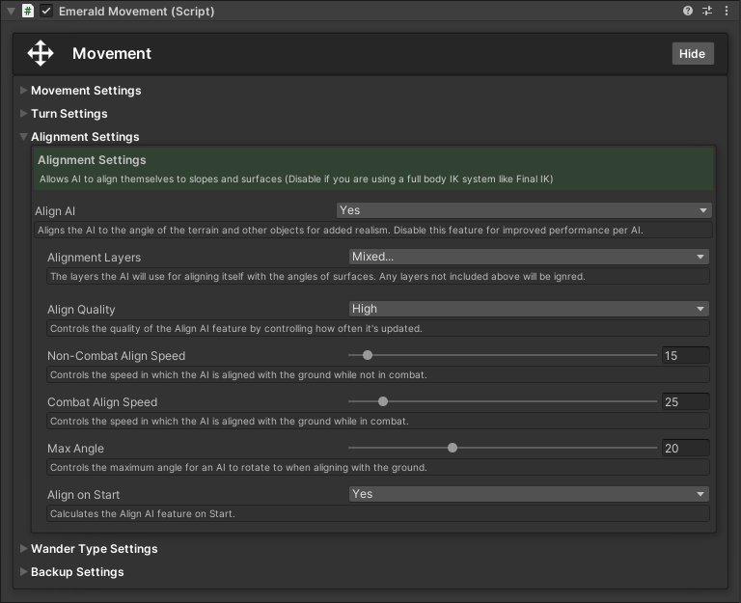Open the Align on Start dropdown
741x603 pixels.
tap(529, 494)
